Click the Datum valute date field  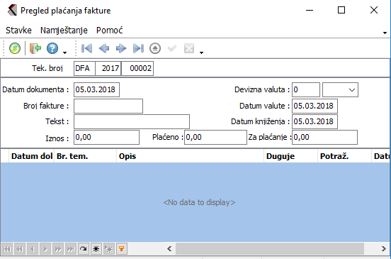314,106
